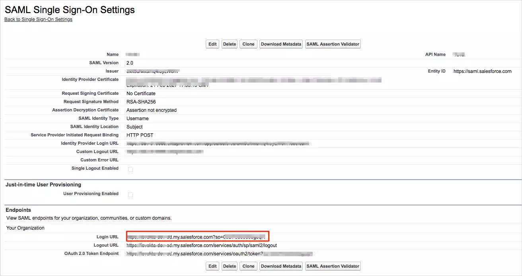522x276 pixels.
Task: Click the SAML Single Sign-On Settings heading
Action: [x=69, y=10]
